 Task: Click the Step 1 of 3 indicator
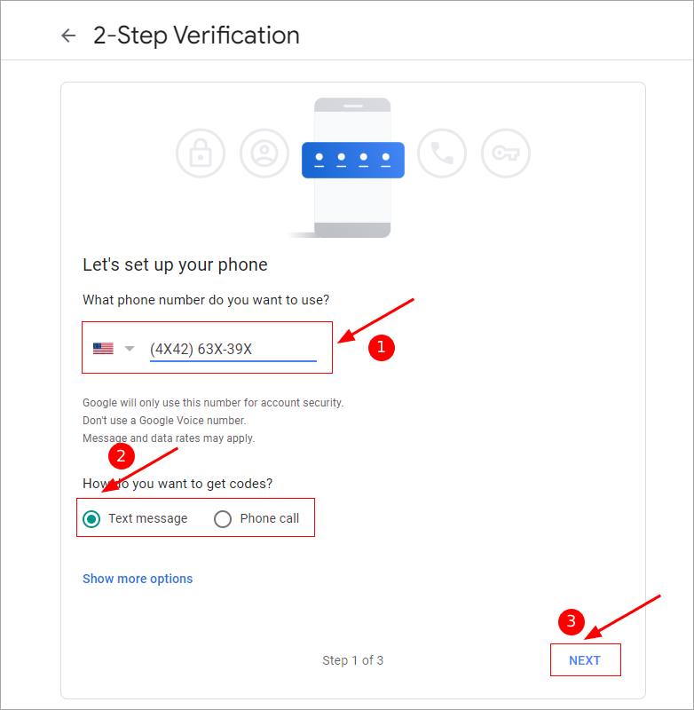pos(352,660)
